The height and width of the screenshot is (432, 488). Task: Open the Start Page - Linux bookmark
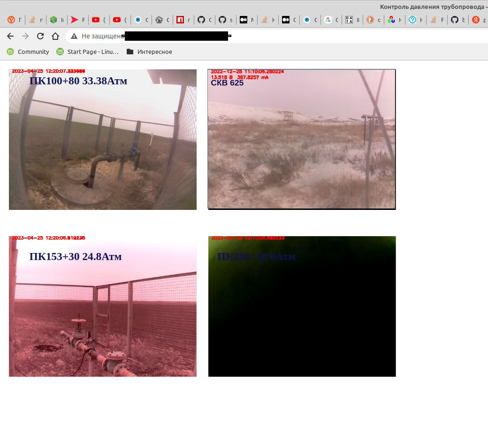pos(87,52)
